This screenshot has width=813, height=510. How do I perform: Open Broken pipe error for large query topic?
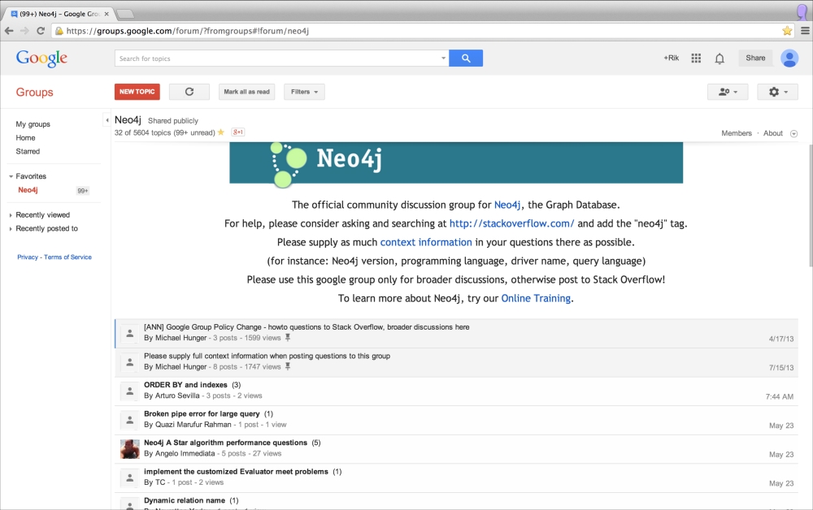pos(202,413)
